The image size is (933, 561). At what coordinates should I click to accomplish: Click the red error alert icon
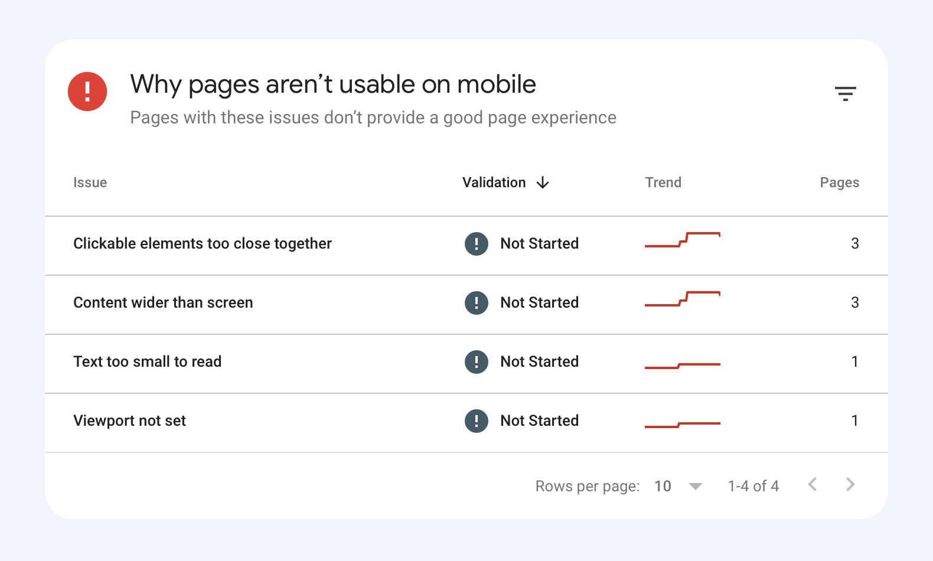pos(87,92)
